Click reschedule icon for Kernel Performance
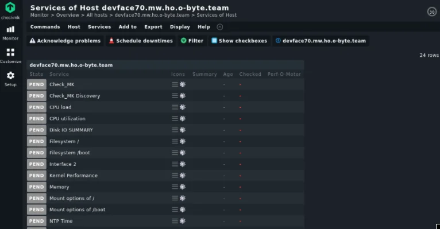This screenshot has width=440, height=229. click(183, 176)
